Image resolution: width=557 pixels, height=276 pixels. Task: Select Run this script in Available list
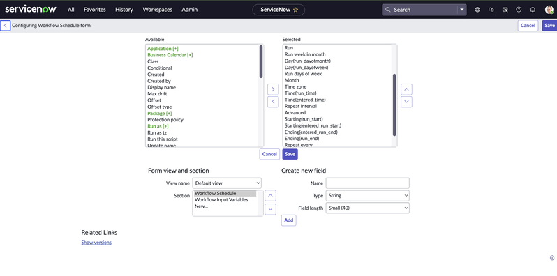[163, 139]
